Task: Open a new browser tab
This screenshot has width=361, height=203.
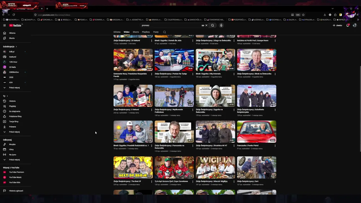Action: point(47,9)
